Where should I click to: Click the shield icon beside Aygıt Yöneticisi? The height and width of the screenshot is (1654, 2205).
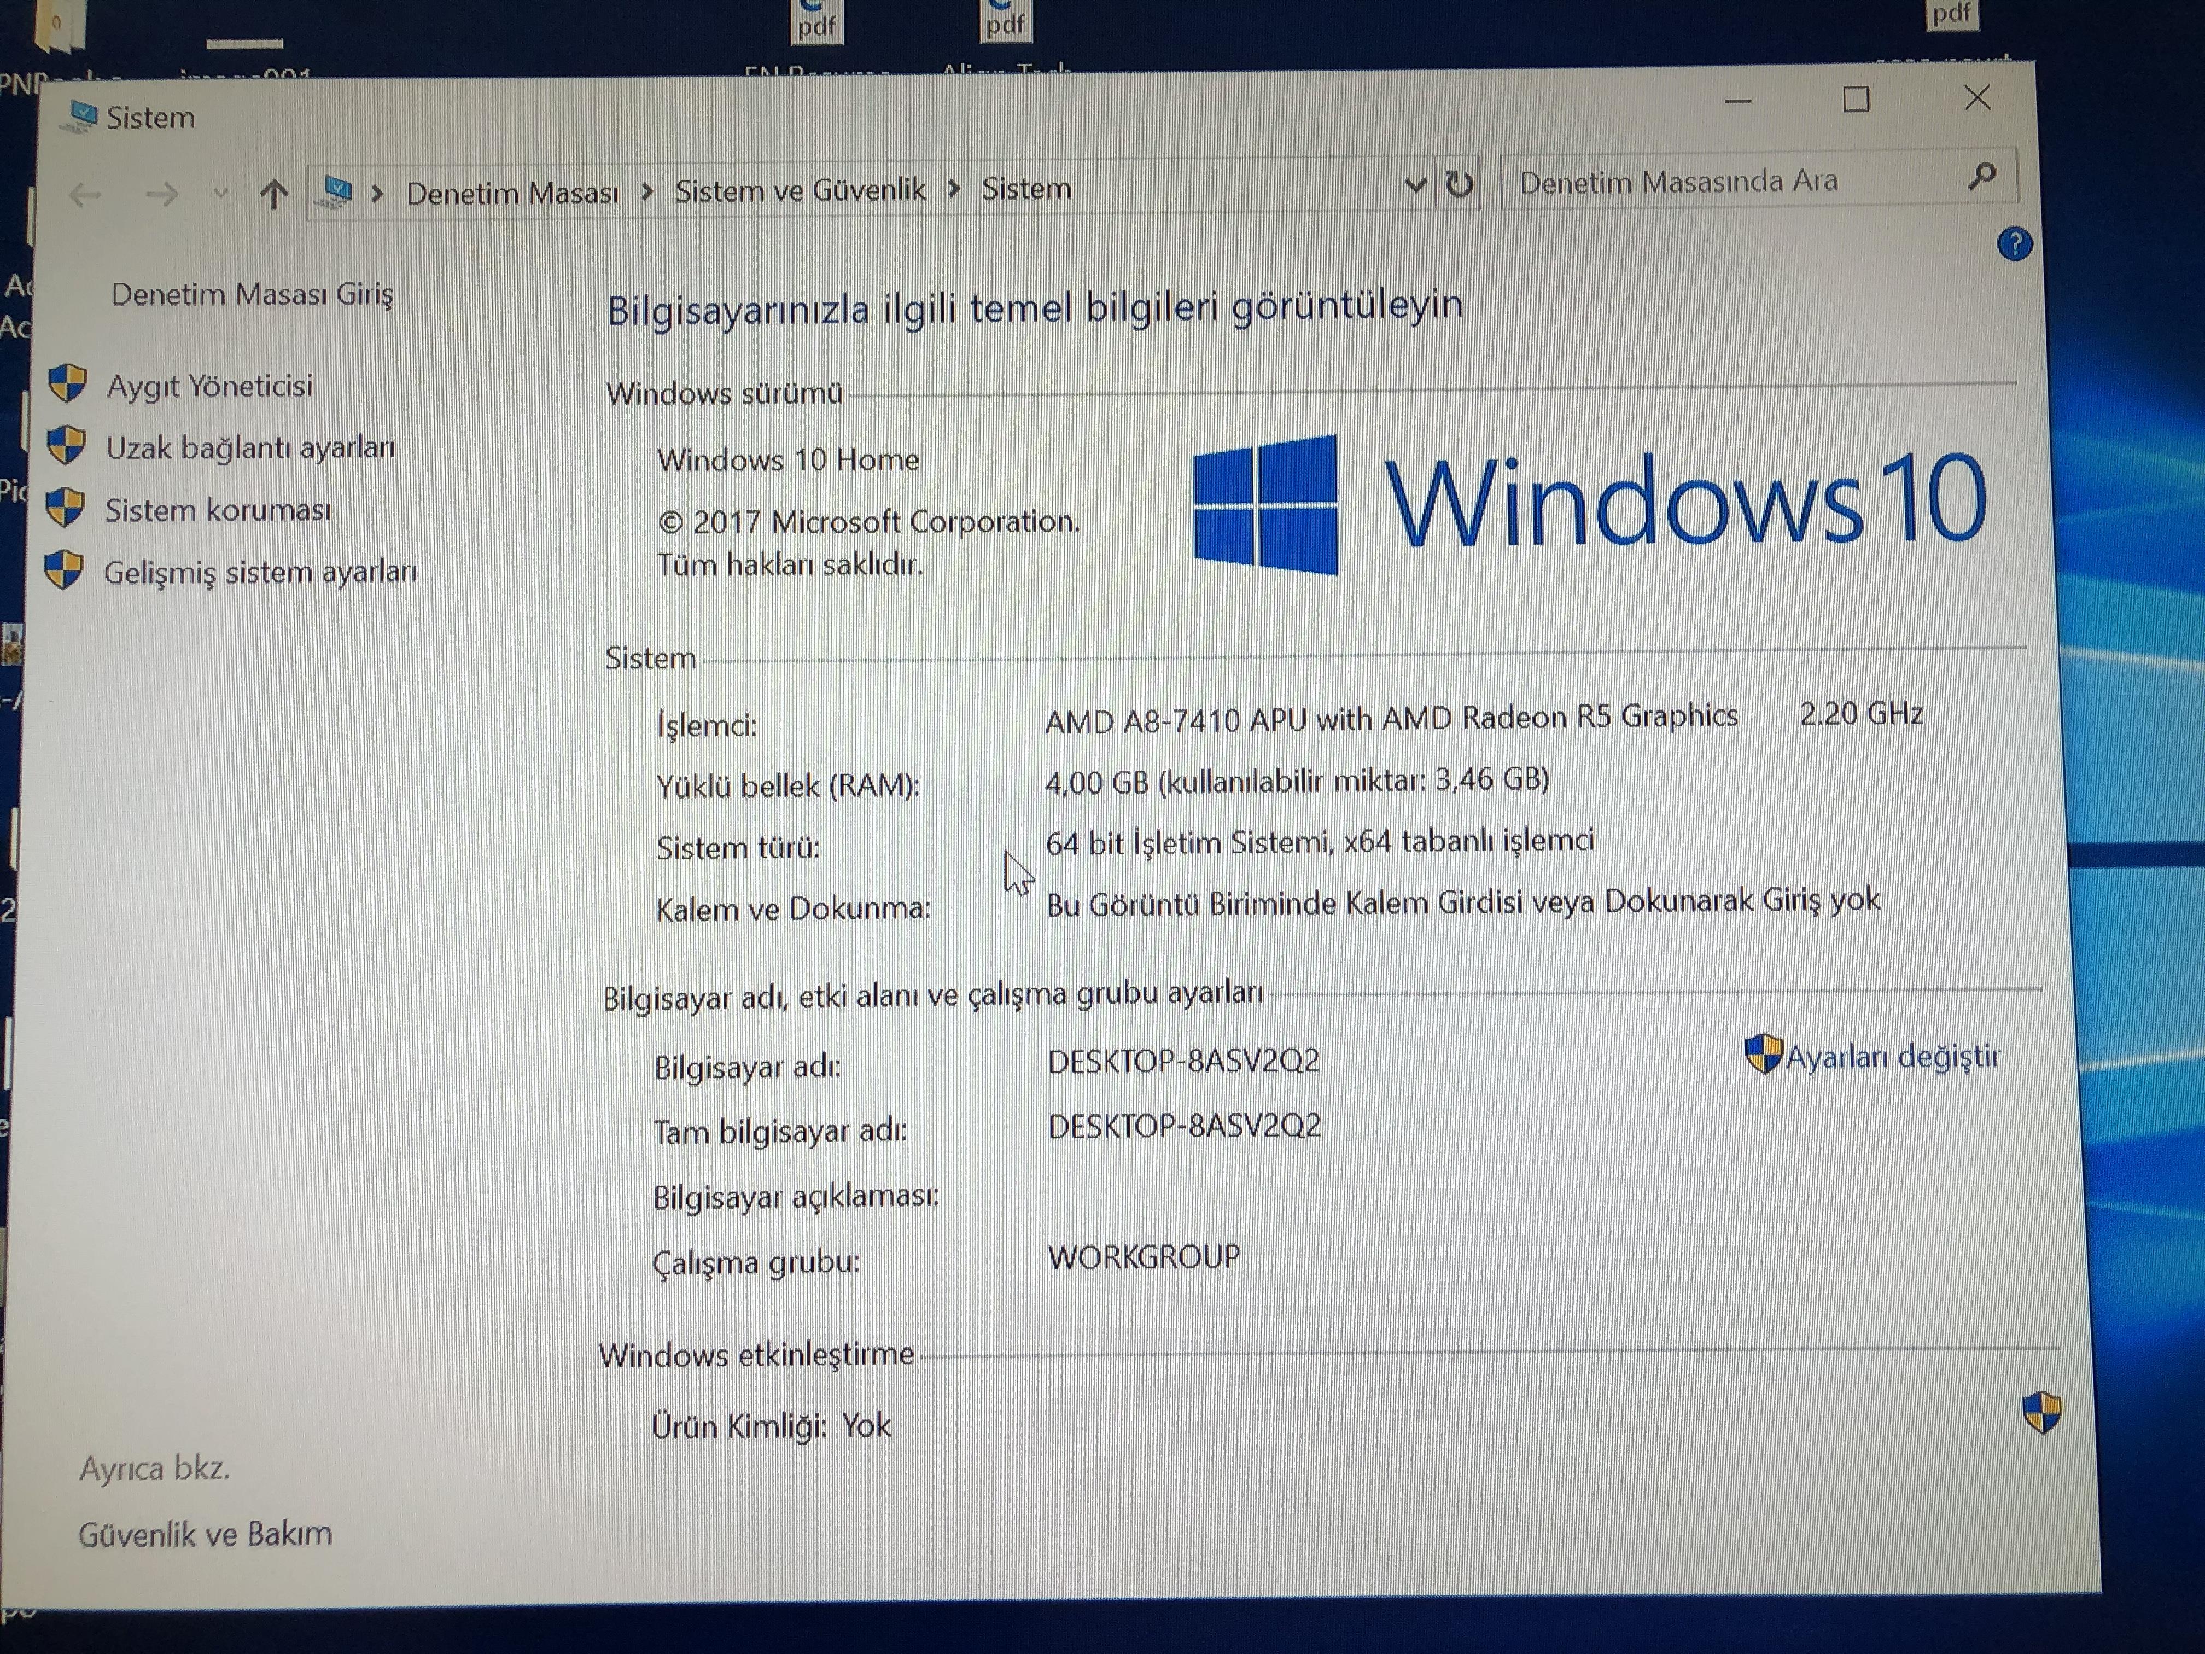coord(68,383)
